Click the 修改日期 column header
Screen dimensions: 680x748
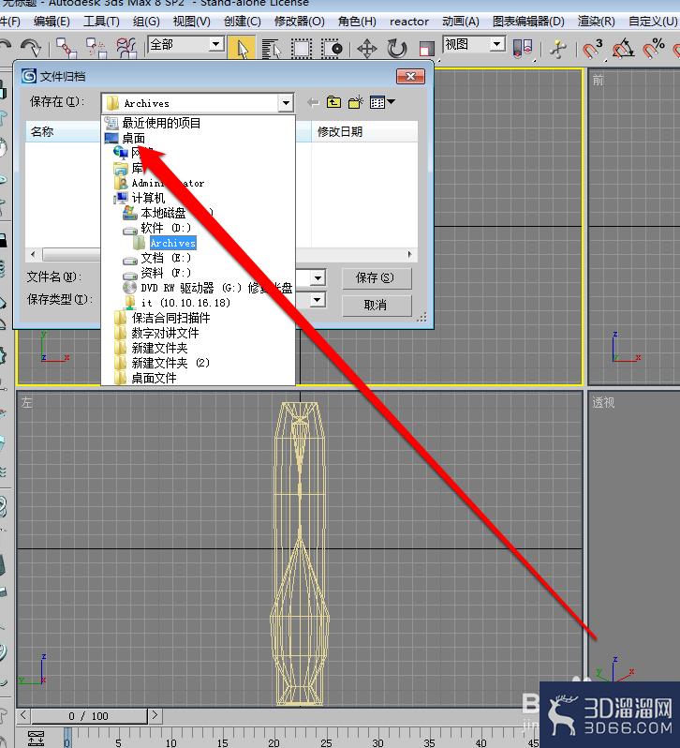click(364, 131)
